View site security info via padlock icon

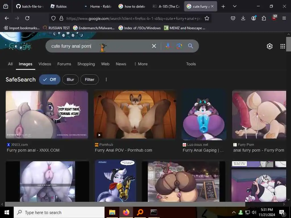coord(61,18)
